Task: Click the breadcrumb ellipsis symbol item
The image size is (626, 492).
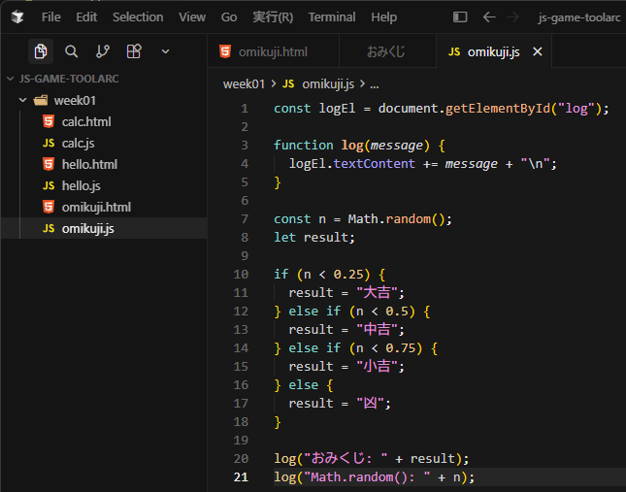Action: pos(374,84)
